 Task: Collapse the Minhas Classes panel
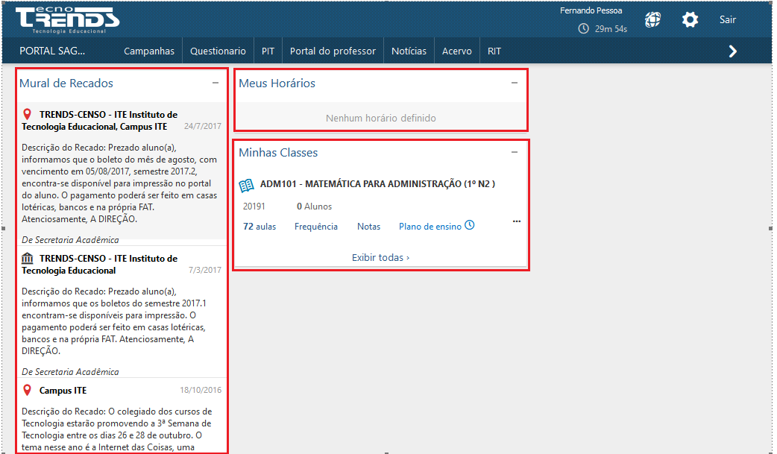[x=515, y=153]
